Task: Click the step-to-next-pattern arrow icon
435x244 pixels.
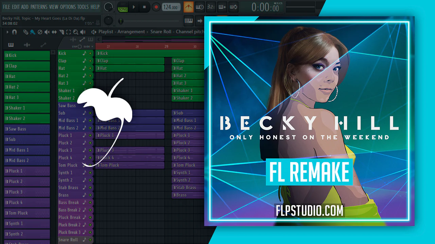Action: click(200, 21)
